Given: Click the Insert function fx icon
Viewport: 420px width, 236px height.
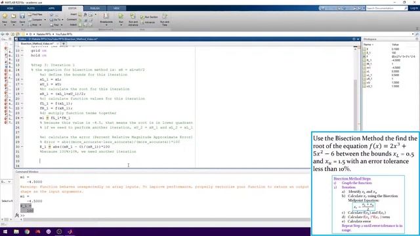Looking at the screenshot, I should pyautogui.click(x=85, y=14).
